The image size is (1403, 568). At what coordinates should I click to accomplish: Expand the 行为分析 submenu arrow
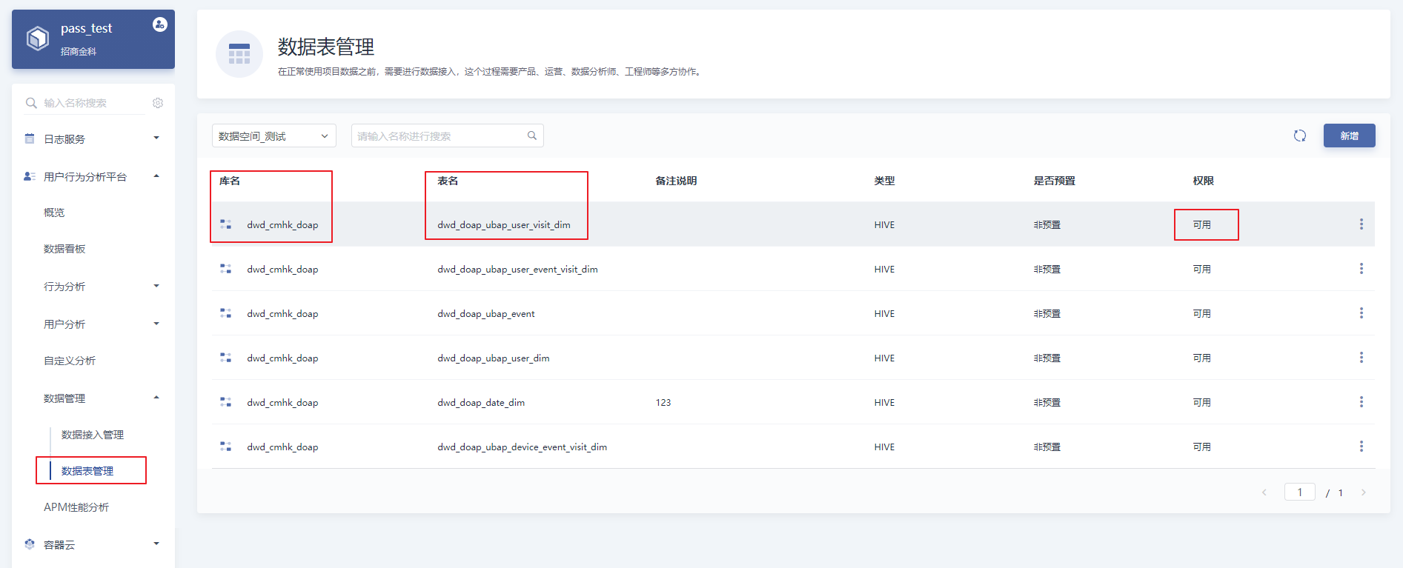point(156,286)
